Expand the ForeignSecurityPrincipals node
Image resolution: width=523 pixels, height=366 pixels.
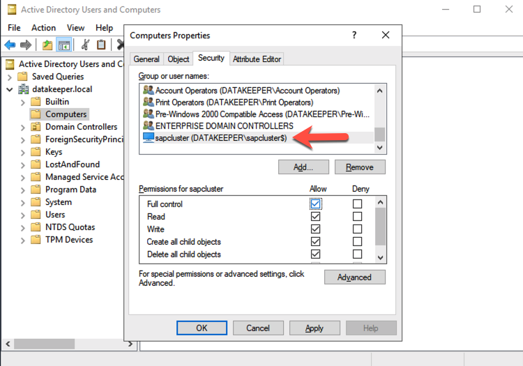[x=23, y=140]
